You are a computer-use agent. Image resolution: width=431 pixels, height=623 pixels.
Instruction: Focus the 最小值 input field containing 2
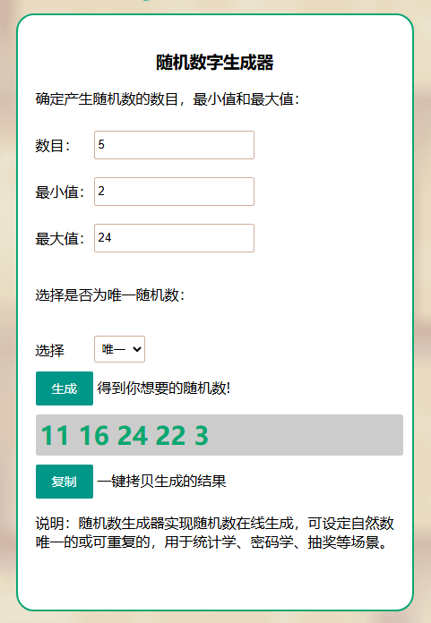pos(174,192)
